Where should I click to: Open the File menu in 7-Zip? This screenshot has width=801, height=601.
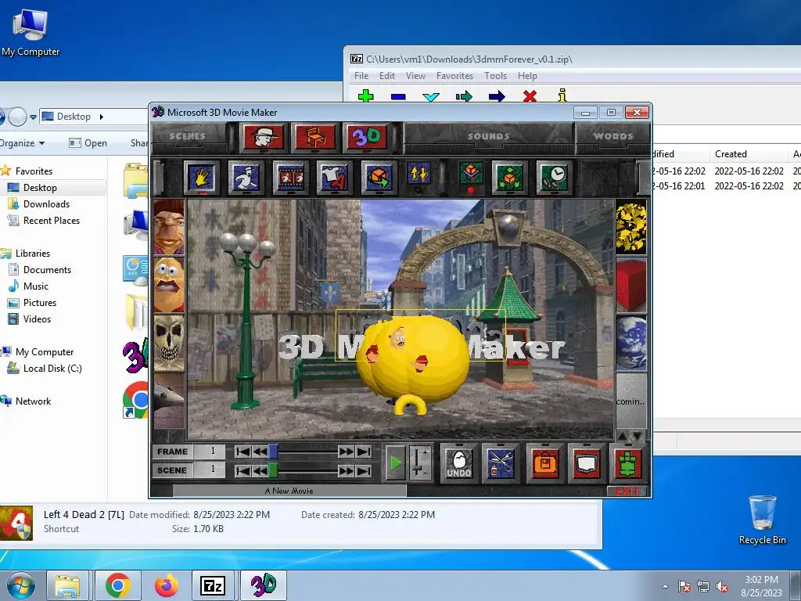pos(361,76)
